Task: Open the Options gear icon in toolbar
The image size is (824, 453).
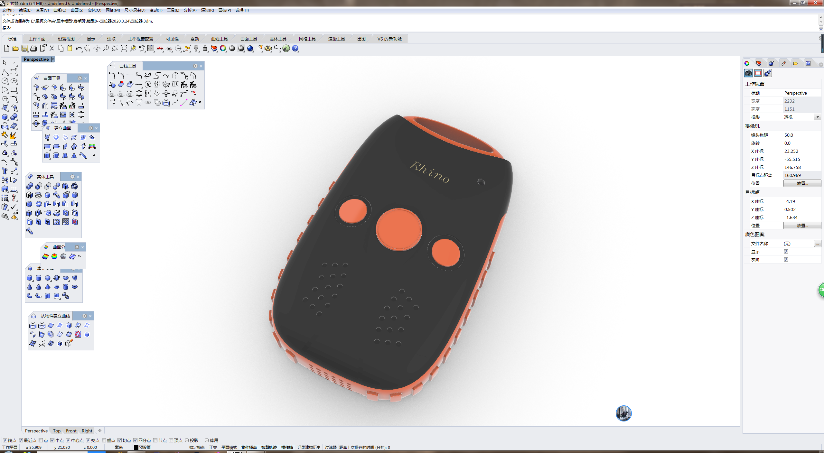Action: 268,49
